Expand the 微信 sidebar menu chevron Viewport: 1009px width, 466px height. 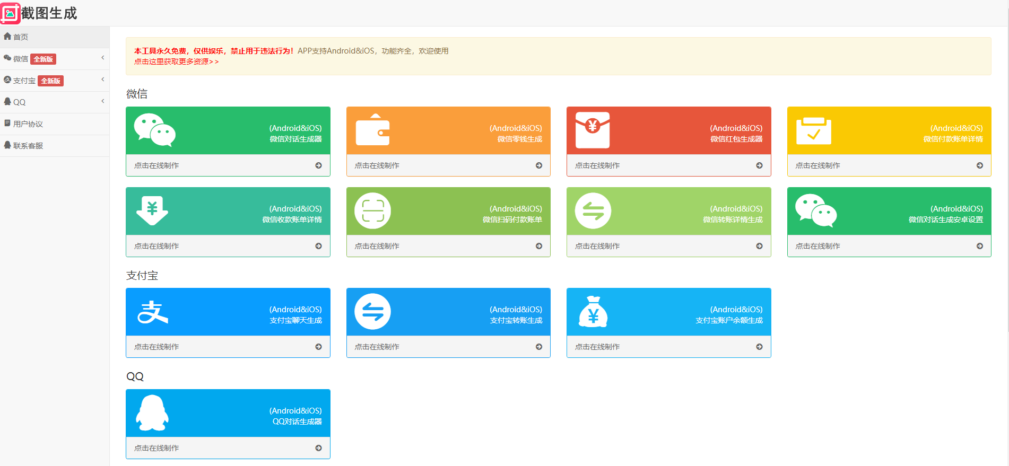(103, 58)
